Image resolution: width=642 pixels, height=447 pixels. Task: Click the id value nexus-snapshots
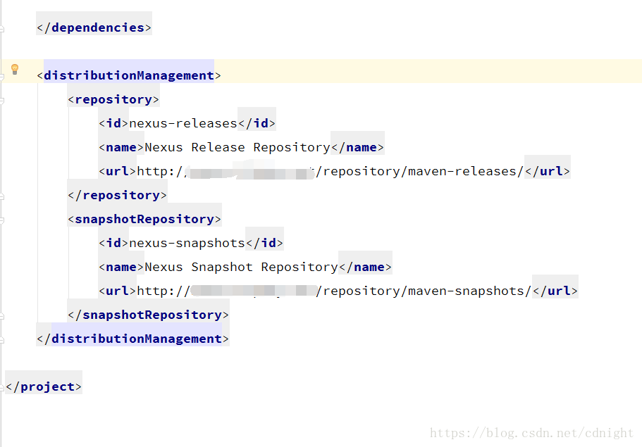click(x=187, y=243)
